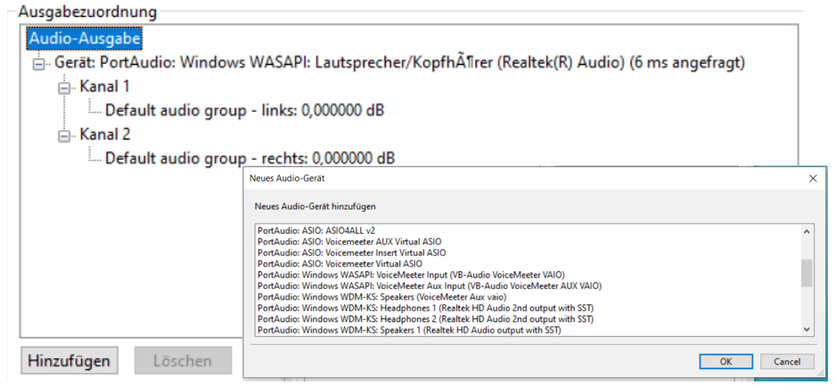Image resolution: width=836 pixels, height=385 pixels.
Task: Select ASIO Voicemeeter AUX Virtual ASIO
Action: pyautogui.click(x=348, y=242)
